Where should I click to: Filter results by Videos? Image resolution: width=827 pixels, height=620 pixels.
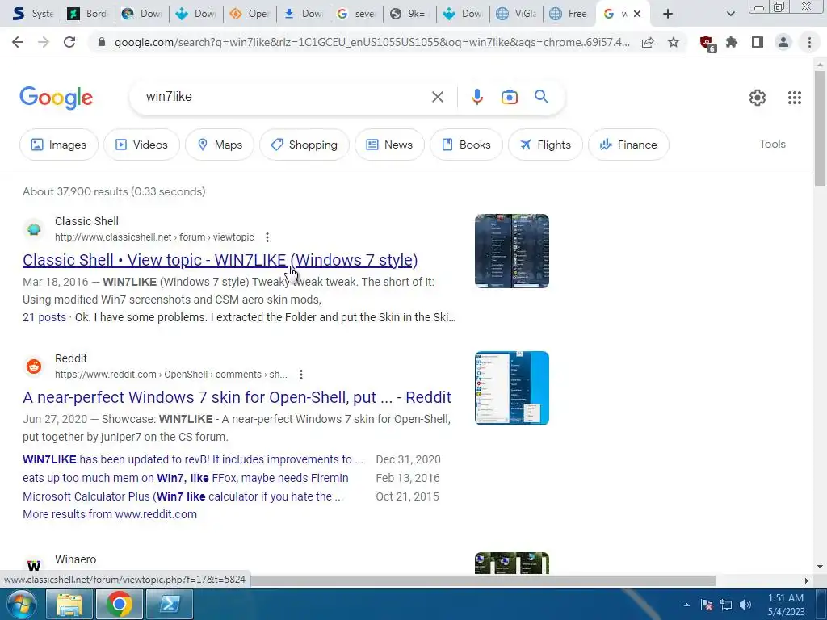pos(141,145)
